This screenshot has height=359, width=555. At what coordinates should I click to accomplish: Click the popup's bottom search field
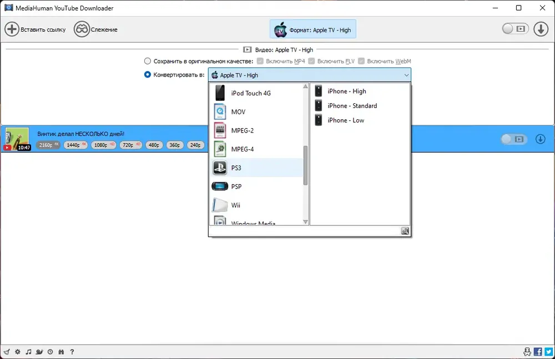pyautogui.click(x=305, y=231)
